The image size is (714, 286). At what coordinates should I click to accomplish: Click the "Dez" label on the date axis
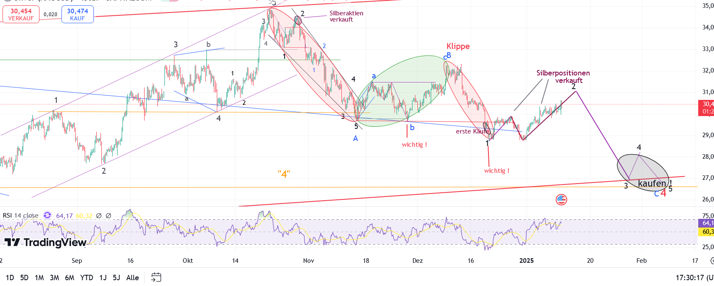tap(417, 261)
